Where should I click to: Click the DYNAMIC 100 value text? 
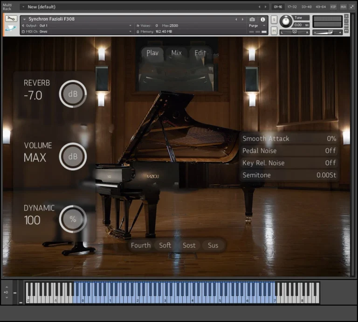click(x=32, y=220)
